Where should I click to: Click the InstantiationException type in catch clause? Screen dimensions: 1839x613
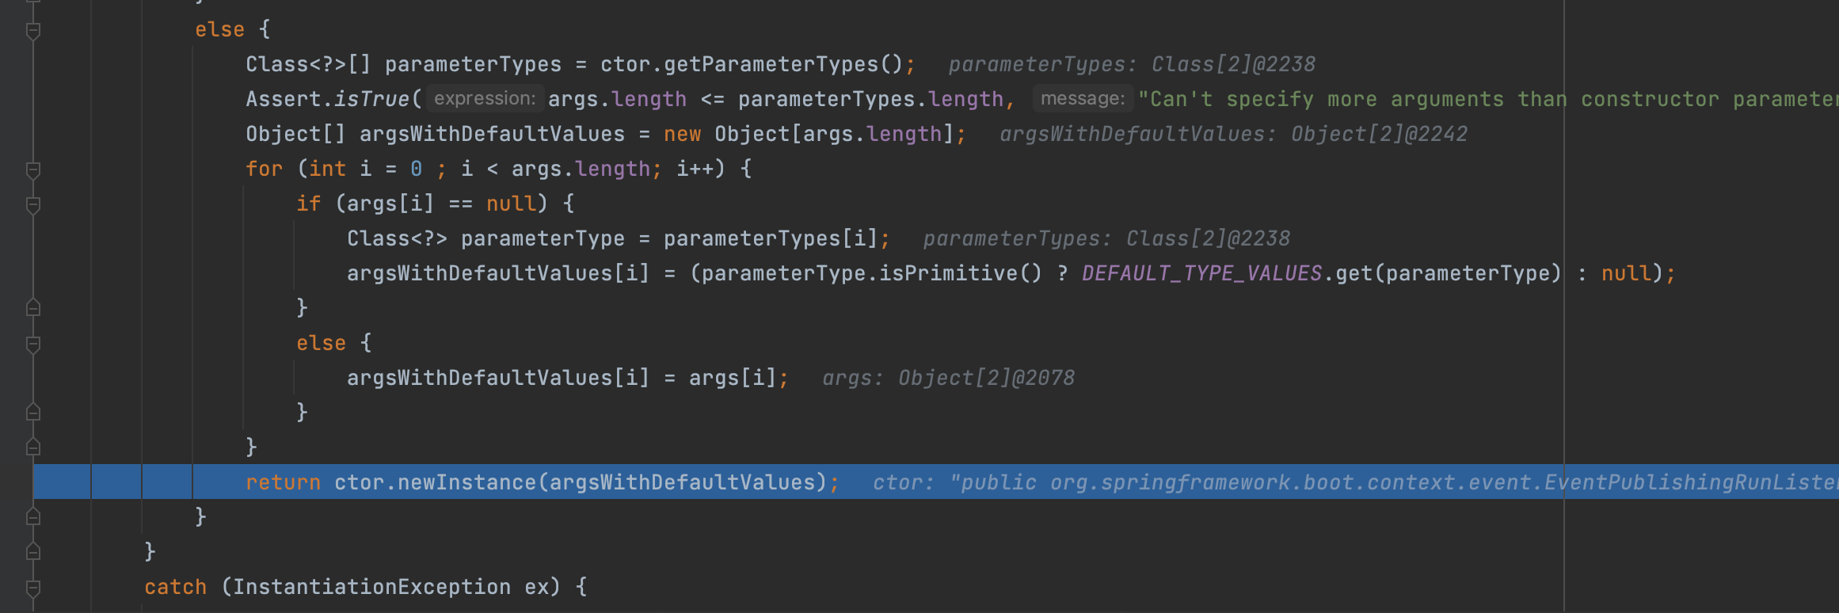(371, 587)
